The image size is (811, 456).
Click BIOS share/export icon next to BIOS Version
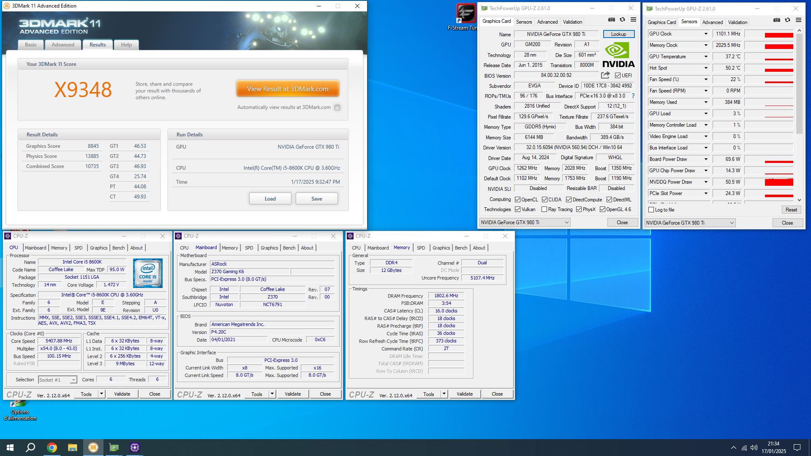point(605,75)
